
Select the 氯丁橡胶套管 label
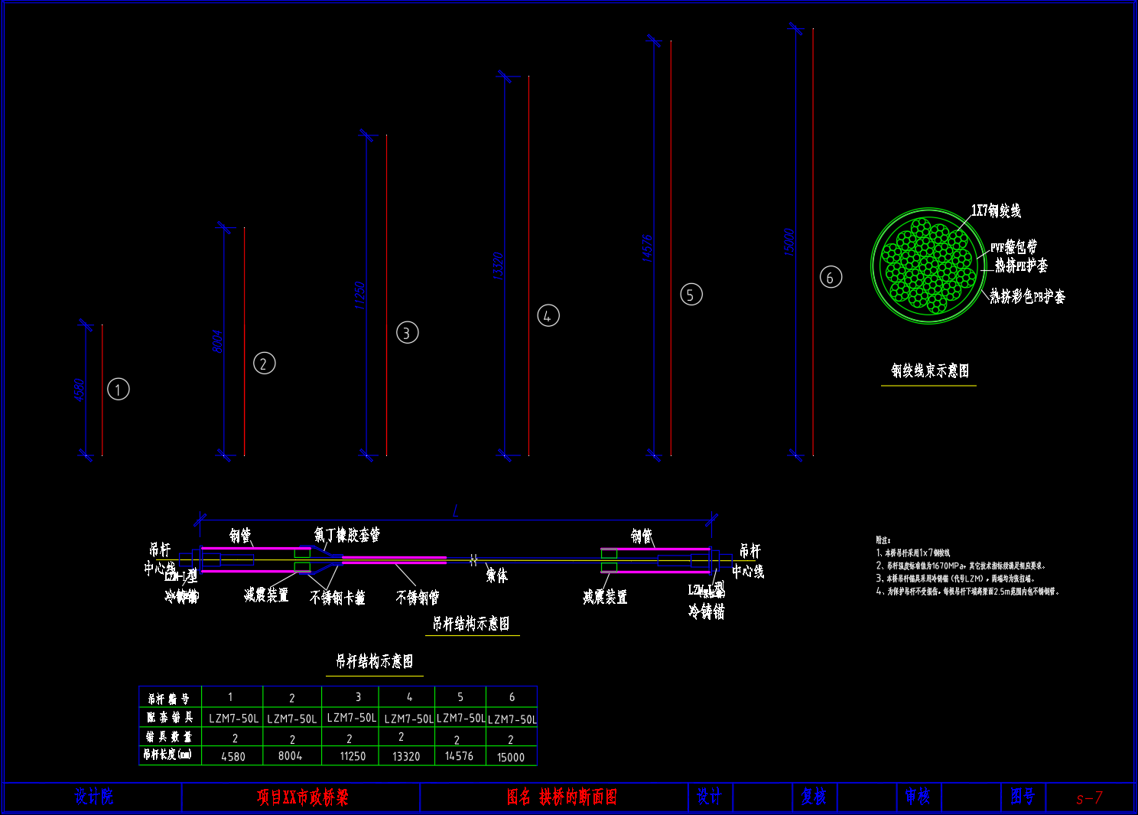[x=346, y=535]
